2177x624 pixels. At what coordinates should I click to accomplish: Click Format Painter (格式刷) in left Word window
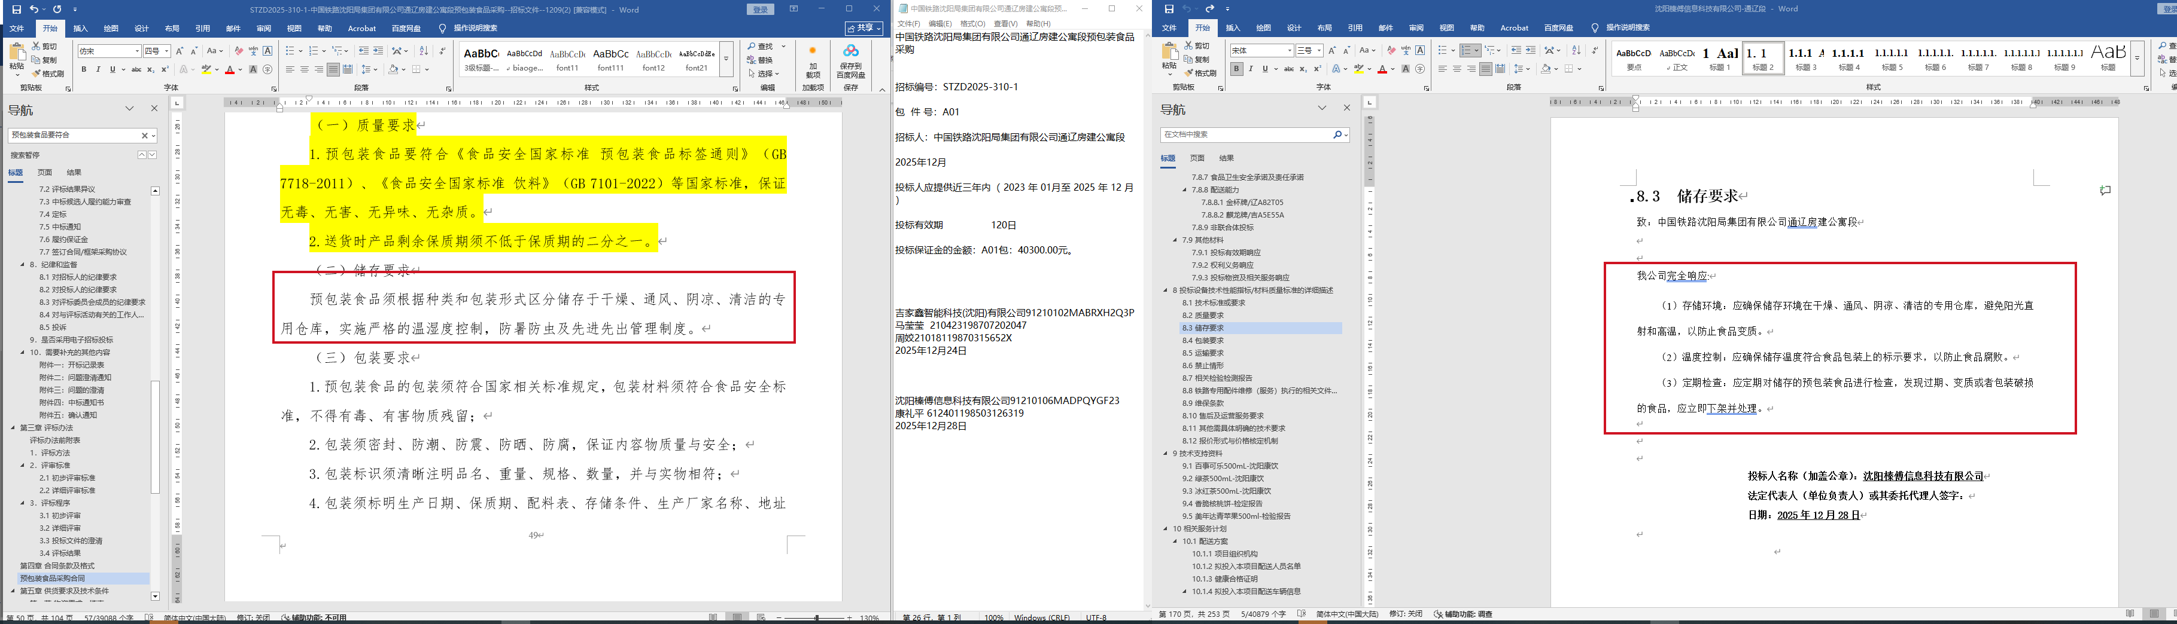tap(47, 74)
